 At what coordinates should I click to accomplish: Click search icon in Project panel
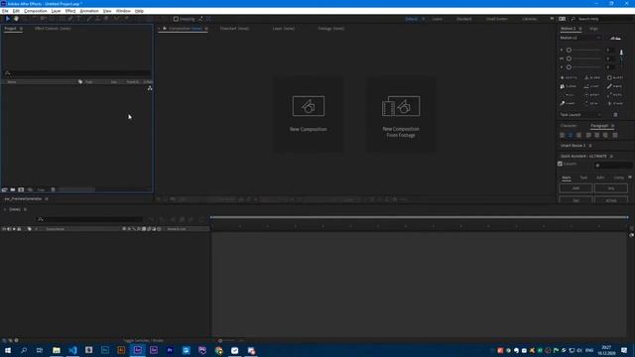point(7,73)
